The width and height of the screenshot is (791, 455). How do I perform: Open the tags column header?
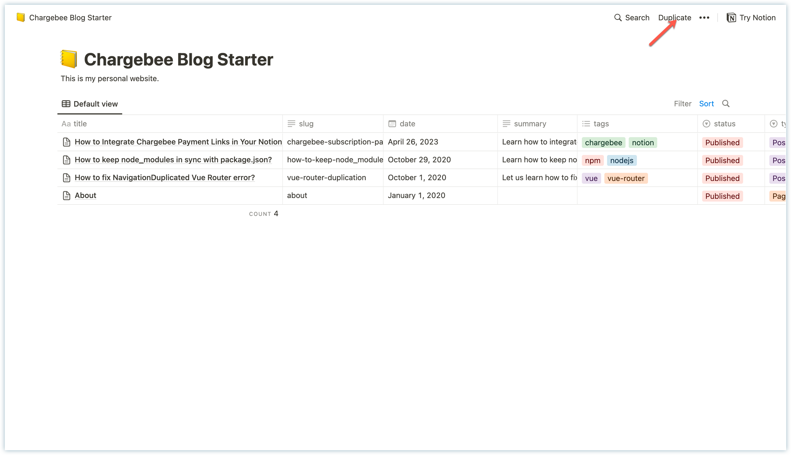click(601, 124)
